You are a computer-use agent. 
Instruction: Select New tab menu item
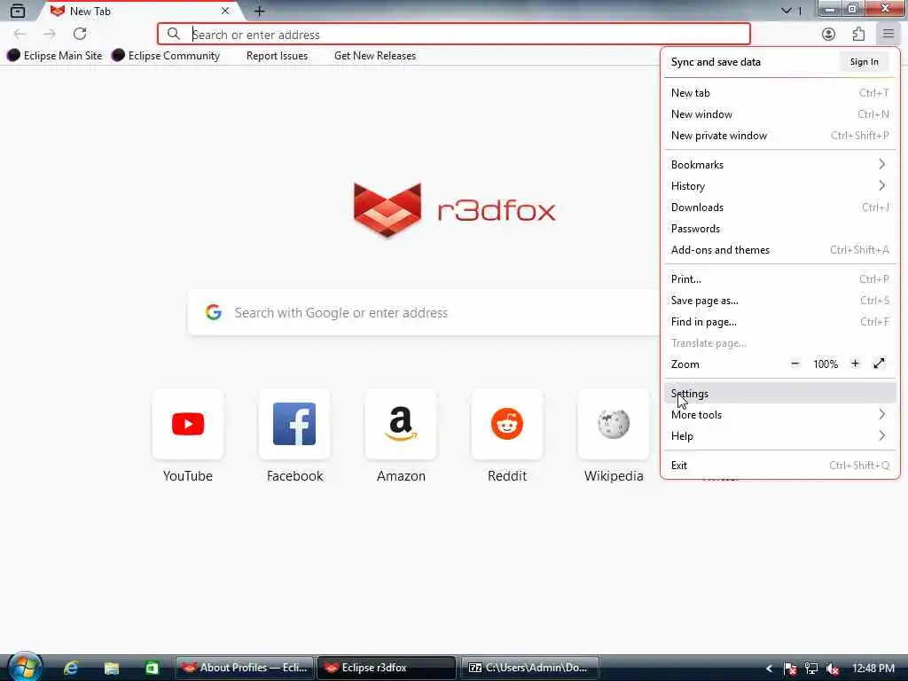(779, 92)
